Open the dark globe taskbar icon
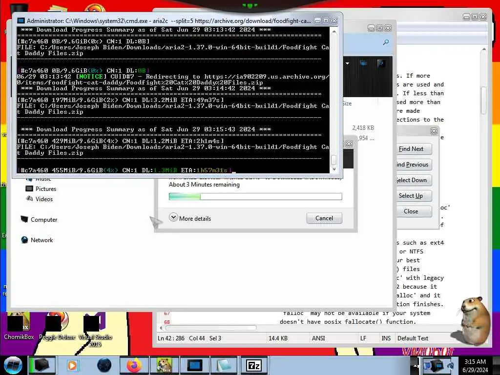Screen dimensions: 500x375 tap(104, 365)
